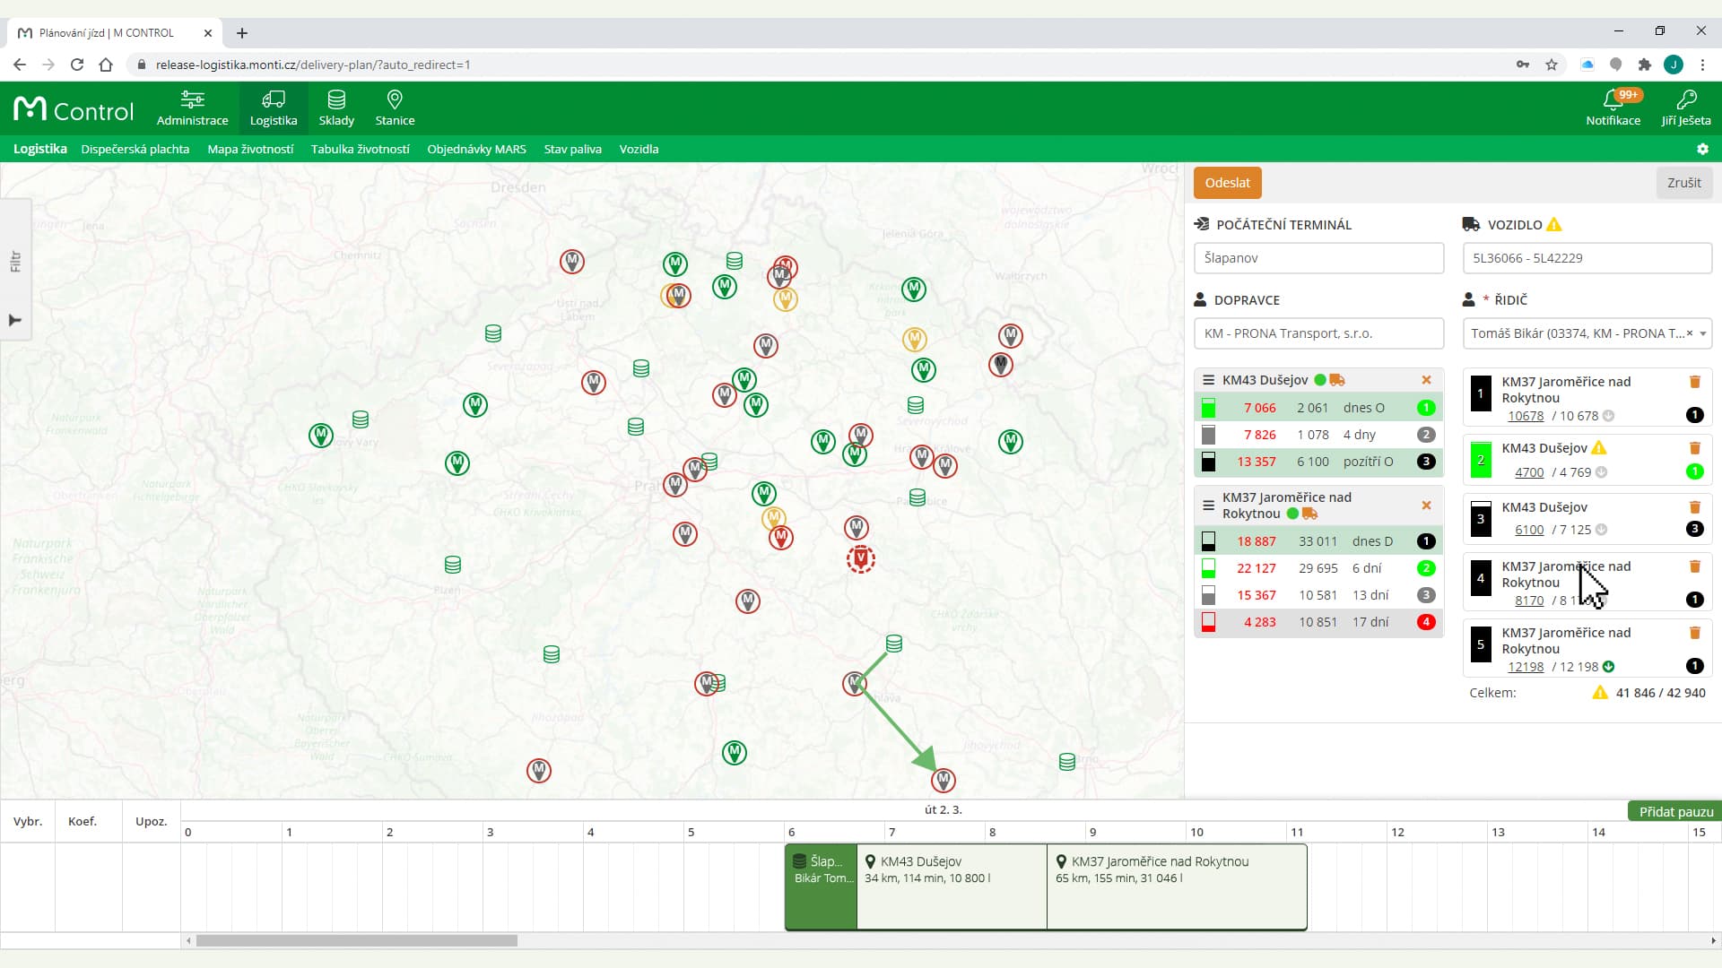This screenshot has width=1722, height=968.
Task: Delete compartment 4 KM37 Jaroměřice delivery
Action: [x=1695, y=566]
